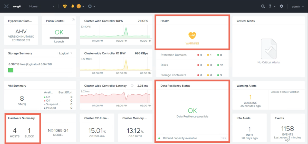Click the Nutanix X logo
Viewport: 308px width, 144px height.
(x=7, y=6)
